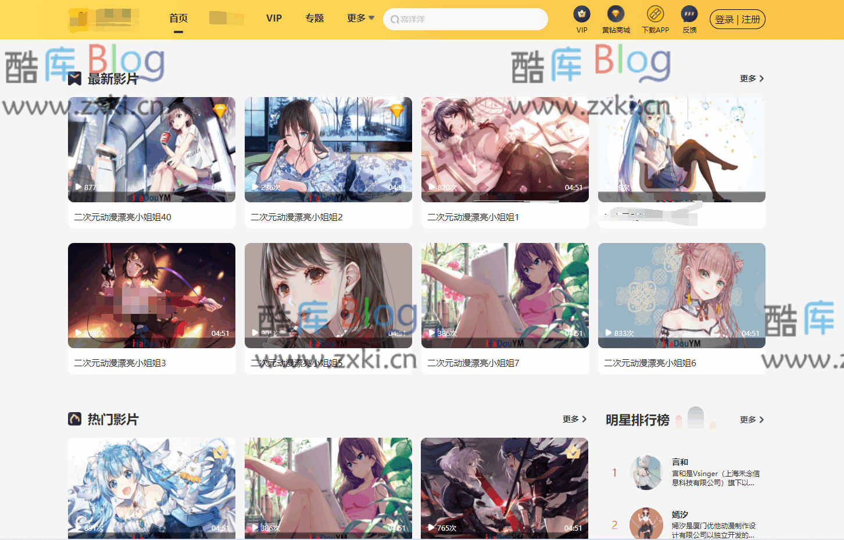Click the 热门影片 flame section icon
This screenshot has height=540, width=844.
tap(74, 419)
